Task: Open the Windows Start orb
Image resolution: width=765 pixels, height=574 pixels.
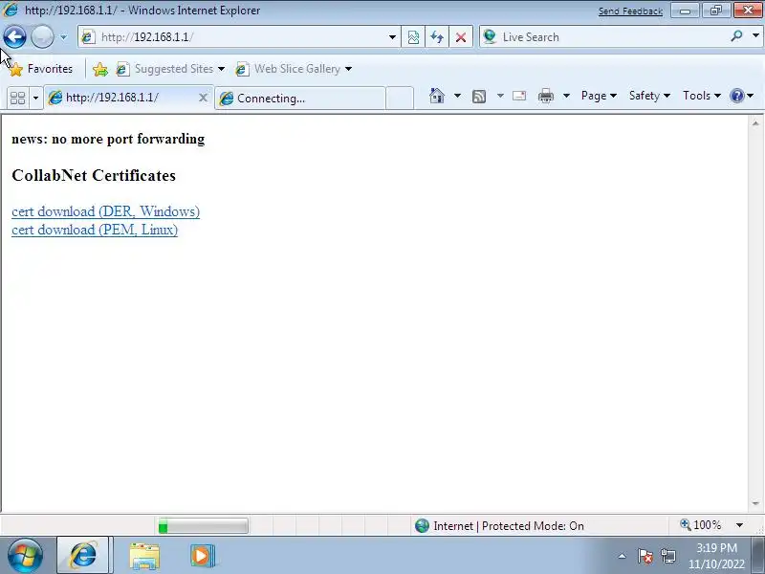Action: click(25, 555)
